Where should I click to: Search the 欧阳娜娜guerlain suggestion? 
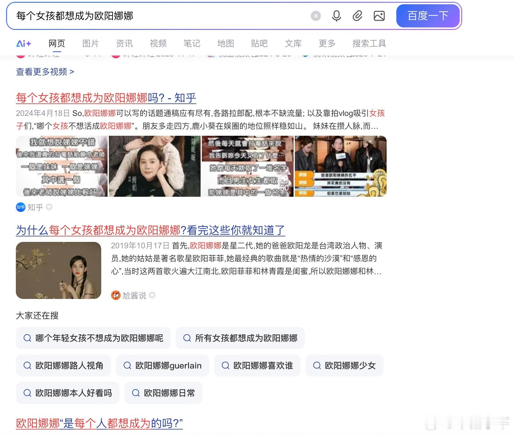click(x=162, y=365)
